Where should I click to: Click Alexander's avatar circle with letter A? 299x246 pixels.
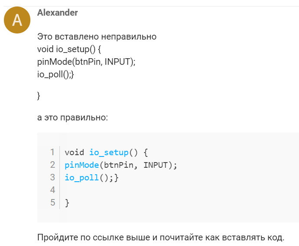(17, 20)
